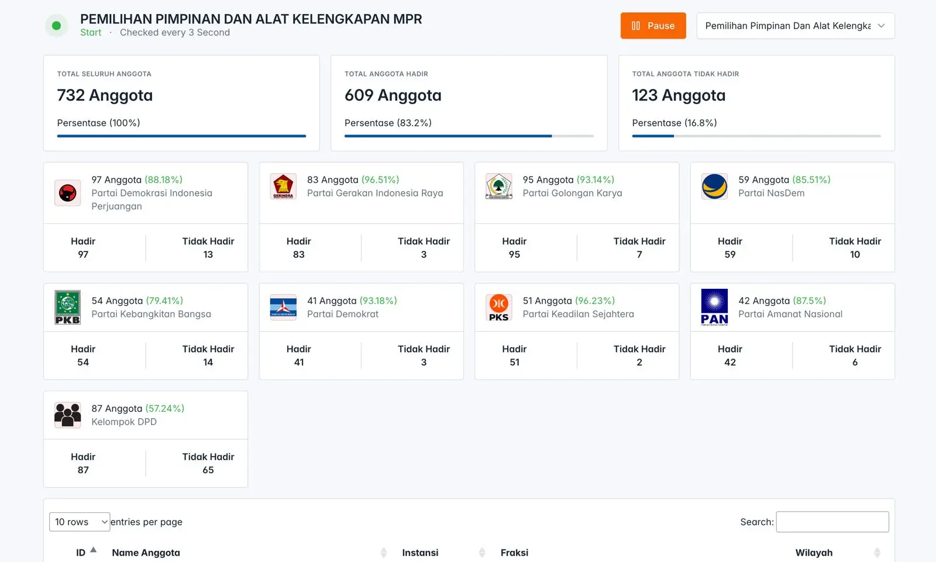Click the green Start status link
The width and height of the screenshot is (936, 562).
91,33
